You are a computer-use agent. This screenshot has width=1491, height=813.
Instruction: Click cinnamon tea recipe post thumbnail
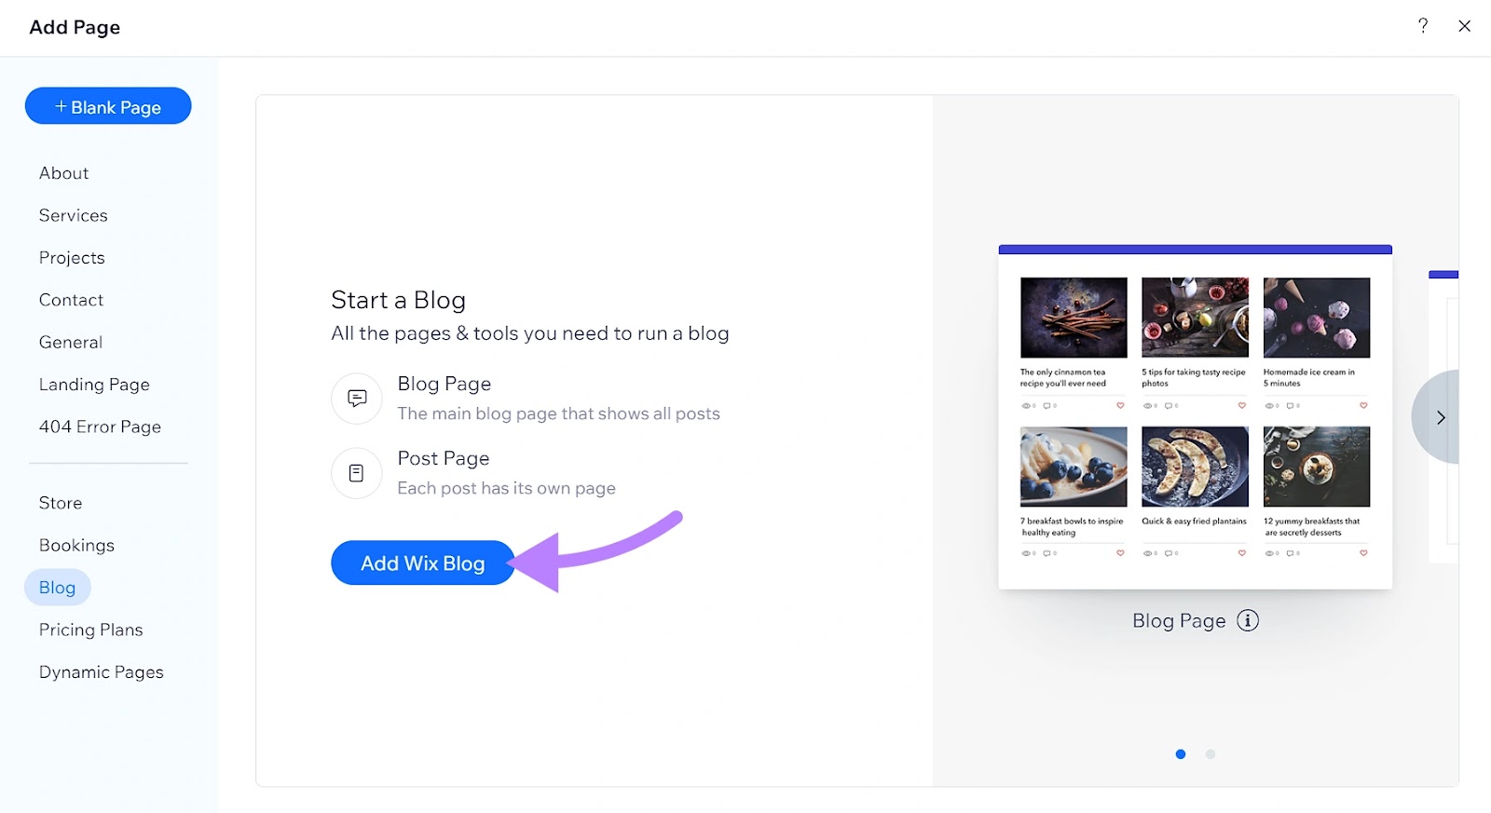1074,318
